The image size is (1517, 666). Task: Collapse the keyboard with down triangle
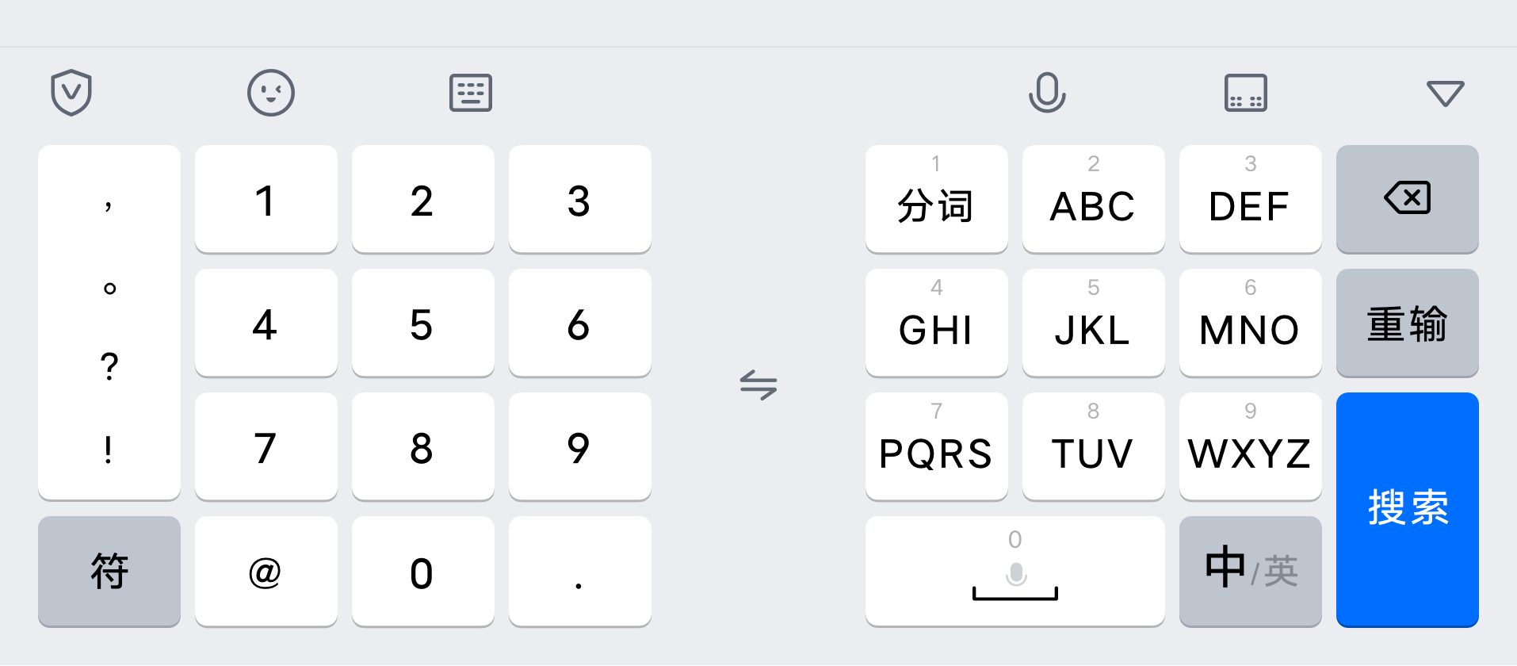pyautogui.click(x=1445, y=93)
